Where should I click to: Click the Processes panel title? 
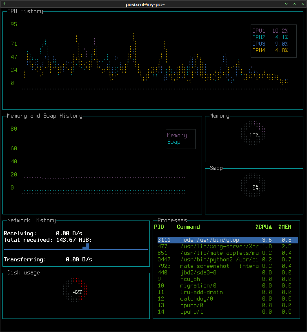tap(172, 221)
